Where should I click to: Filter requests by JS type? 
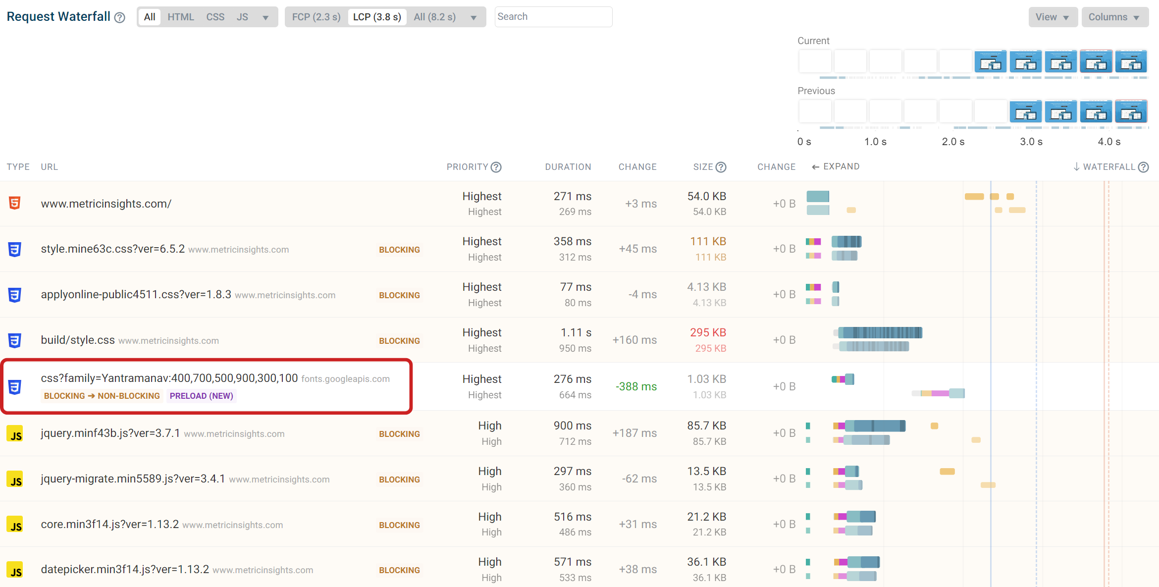tap(242, 17)
